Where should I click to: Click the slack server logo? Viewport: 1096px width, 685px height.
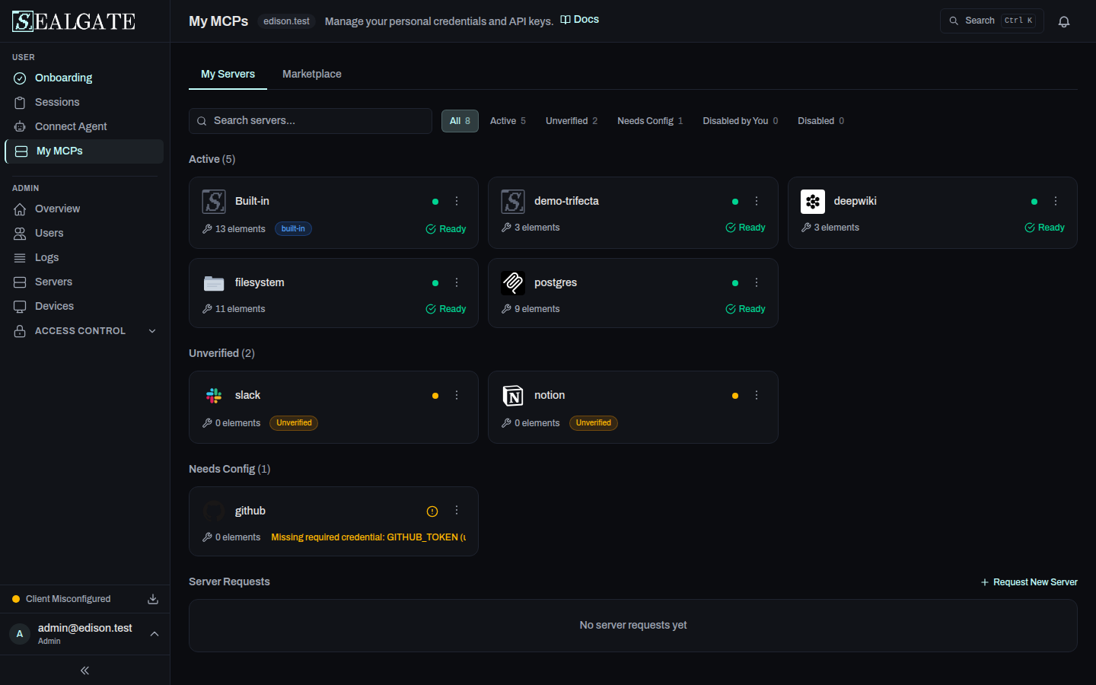coord(214,396)
